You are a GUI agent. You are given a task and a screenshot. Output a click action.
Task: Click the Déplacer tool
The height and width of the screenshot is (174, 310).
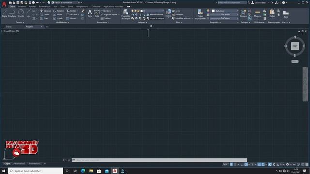tap(46, 11)
